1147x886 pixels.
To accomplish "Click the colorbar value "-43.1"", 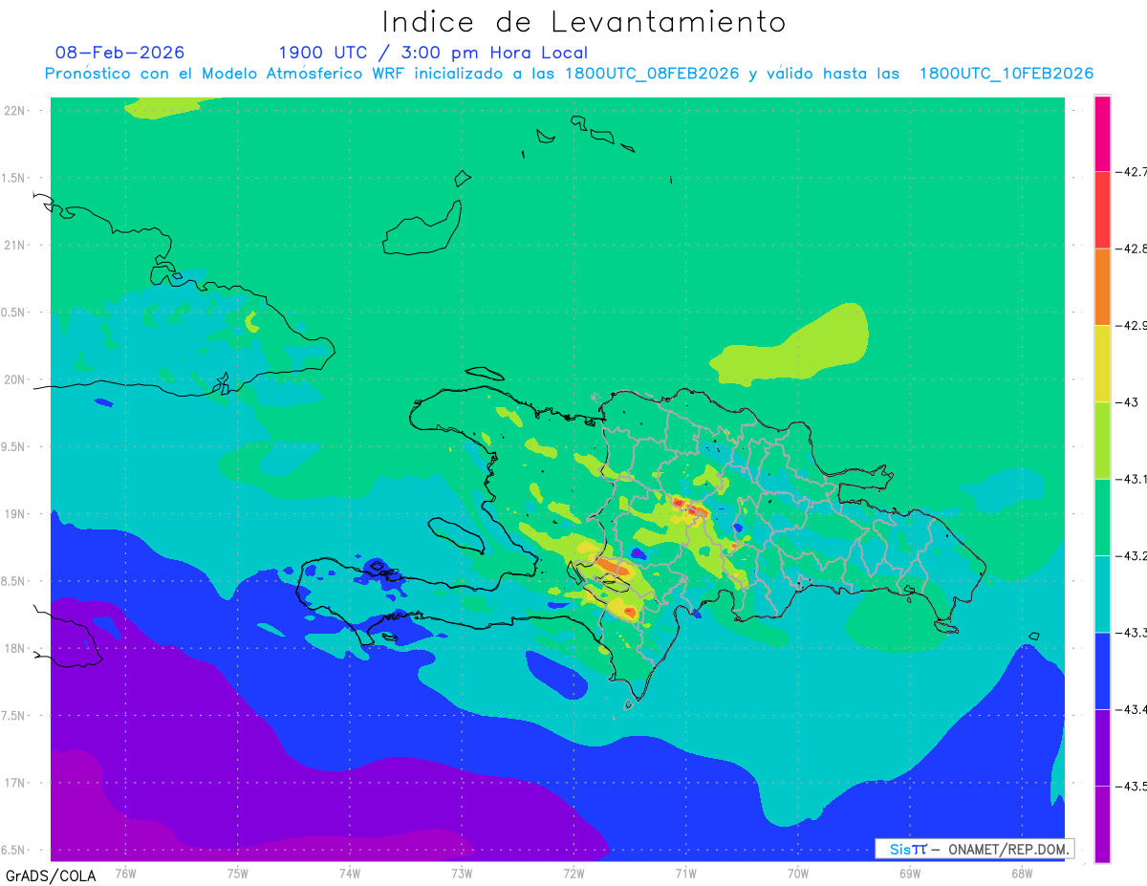I will click(x=1132, y=479).
